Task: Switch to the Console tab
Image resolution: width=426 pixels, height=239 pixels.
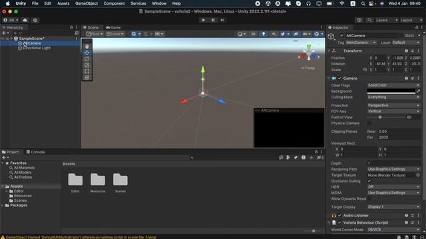Action: [35, 152]
